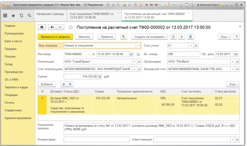Click Назначение платежа text area
The height and width of the screenshot is (146, 247).
tap(152, 129)
